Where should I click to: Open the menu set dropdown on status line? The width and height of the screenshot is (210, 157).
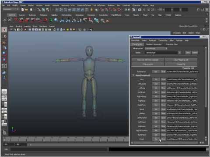(11, 9)
